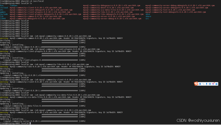221x125 pixels.
Task: Click the 'include' directory in the listing
Action: (x=4, y=14)
